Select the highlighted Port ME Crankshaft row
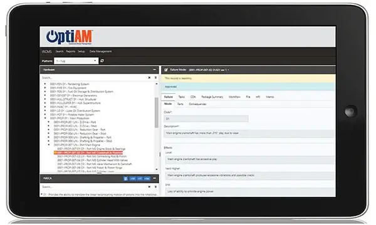 click(x=88, y=152)
